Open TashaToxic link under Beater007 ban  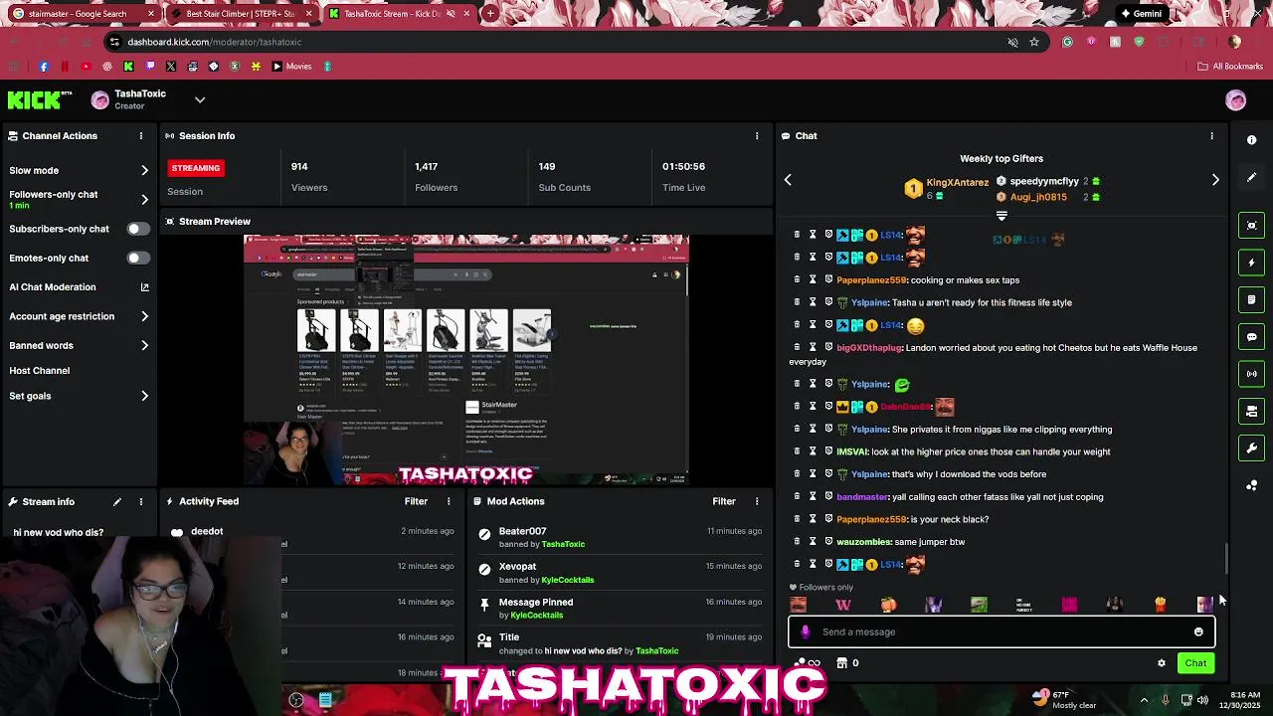click(563, 544)
